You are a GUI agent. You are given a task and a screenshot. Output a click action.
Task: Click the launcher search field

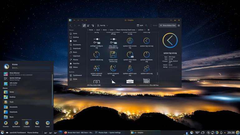tap(31, 68)
